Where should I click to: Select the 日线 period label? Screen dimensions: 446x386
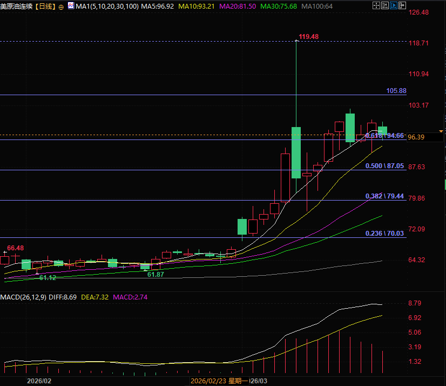(45, 6)
